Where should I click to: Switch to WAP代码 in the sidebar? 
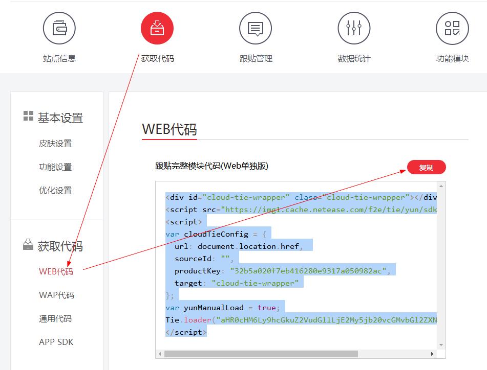pos(56,295)
